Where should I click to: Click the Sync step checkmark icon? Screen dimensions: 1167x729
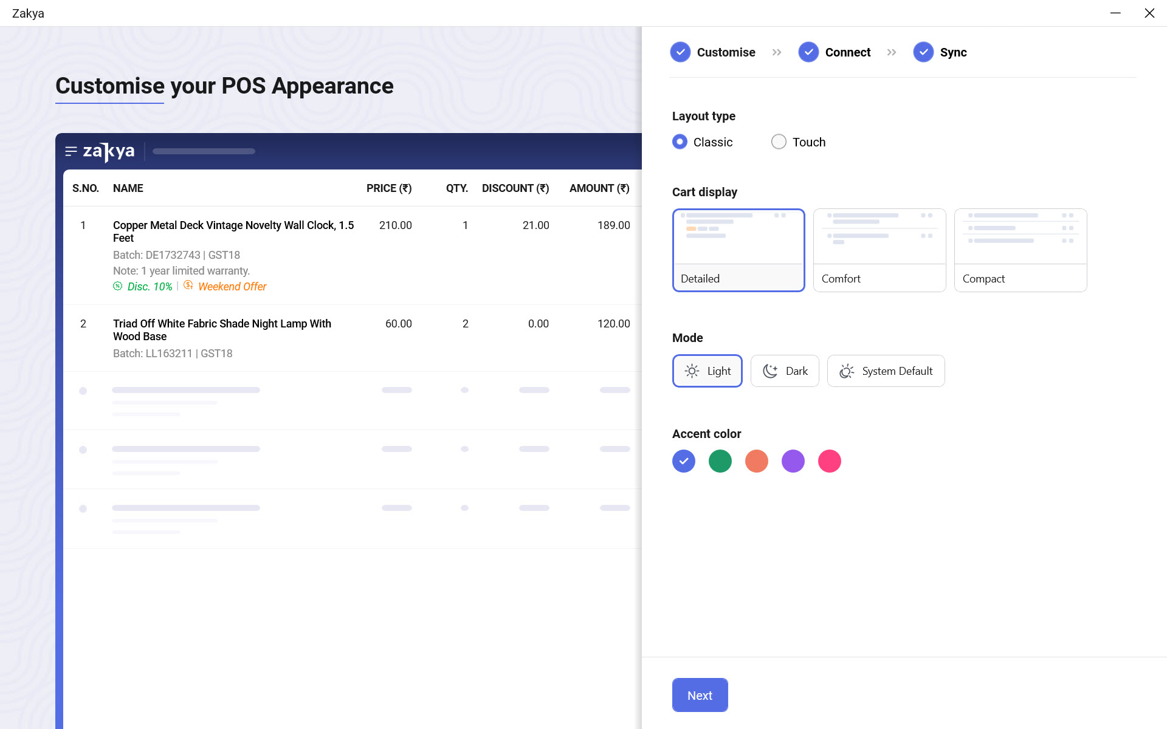923,52
